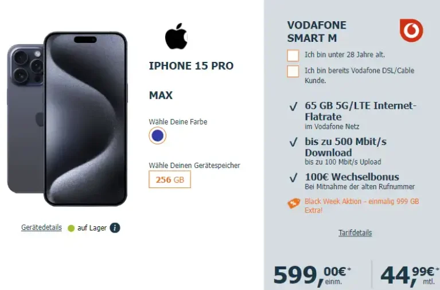440x290 pixels.
Task: Click checkmark beside 500 Mbit/s Download
Action: tap(293, 142)
